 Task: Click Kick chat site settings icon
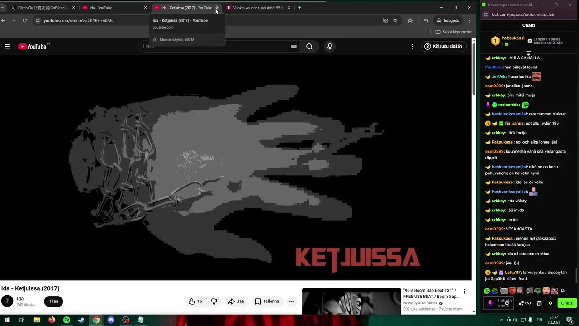click(485, 14)
